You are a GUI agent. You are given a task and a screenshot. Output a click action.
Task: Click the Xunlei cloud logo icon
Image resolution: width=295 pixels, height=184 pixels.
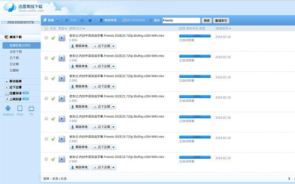(x=10, y=7)
